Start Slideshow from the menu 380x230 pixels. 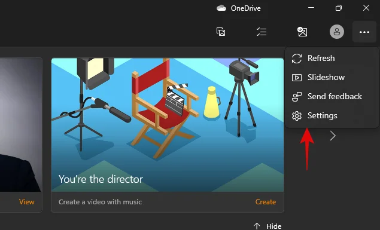click(x=332, y=78)
